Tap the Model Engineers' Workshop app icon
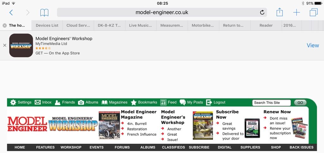The image size is (324, 153). pyautogui.click(x=21, y=45)
